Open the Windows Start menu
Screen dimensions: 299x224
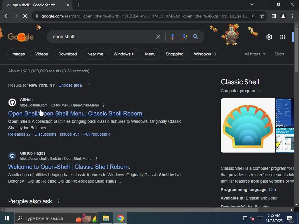(7, 218)
